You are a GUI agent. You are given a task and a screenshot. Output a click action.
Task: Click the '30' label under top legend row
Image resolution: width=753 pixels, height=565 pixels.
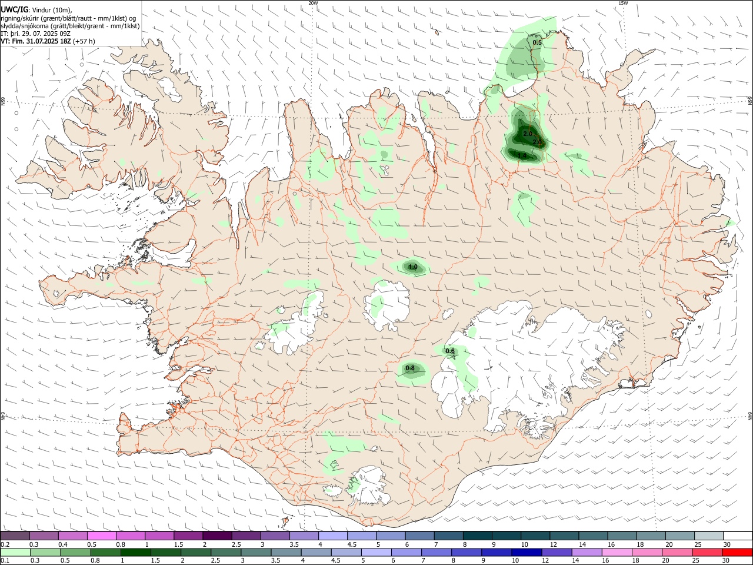coord(727,544)
